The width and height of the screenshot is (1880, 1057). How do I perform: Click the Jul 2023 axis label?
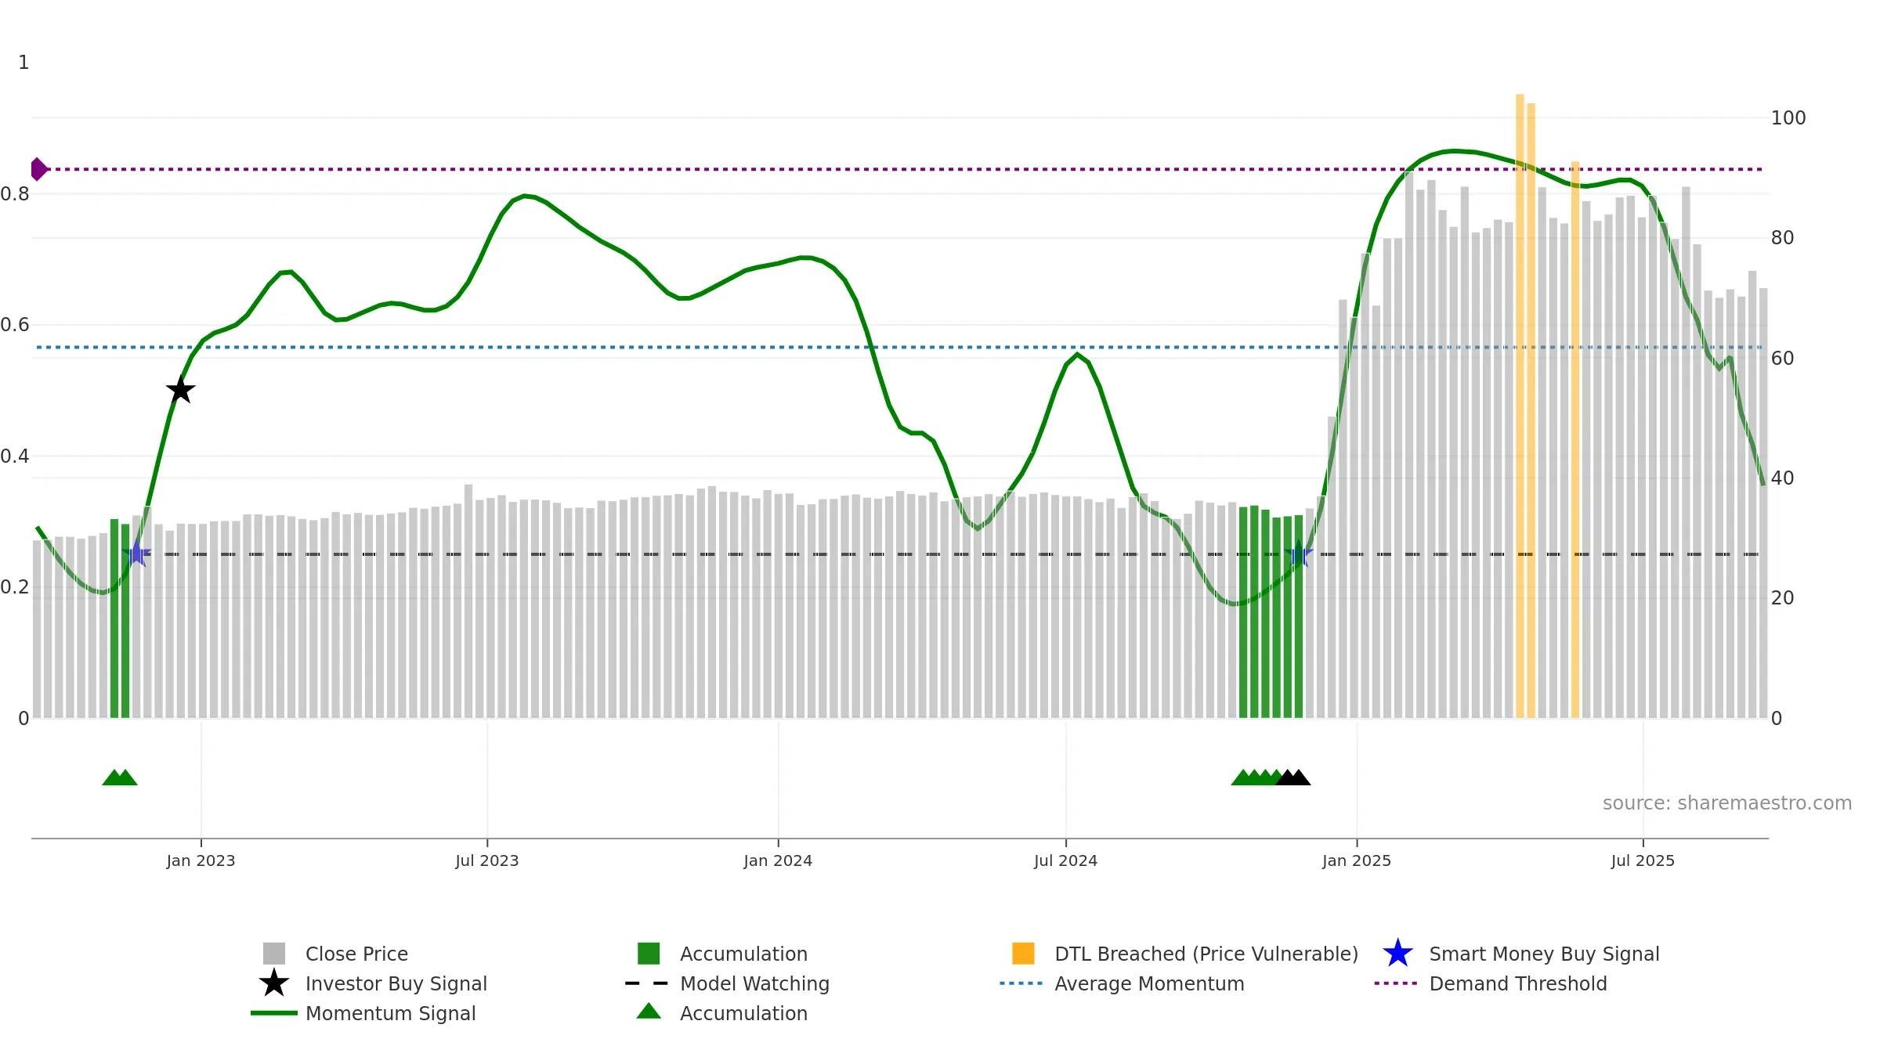(486, 860)
